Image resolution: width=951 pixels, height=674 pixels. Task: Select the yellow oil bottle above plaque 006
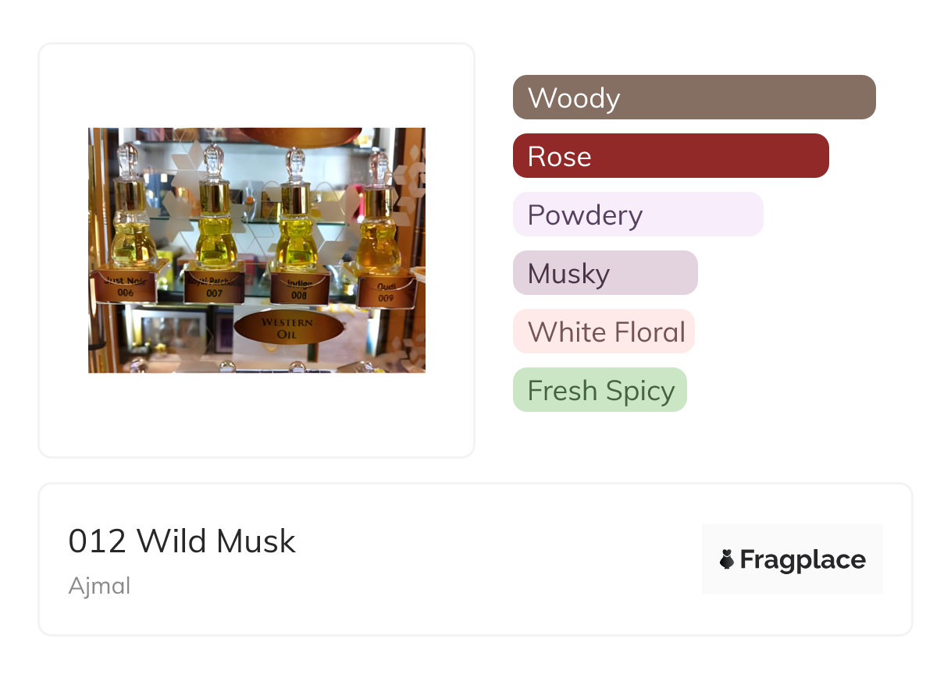click(x=133, y=207)
